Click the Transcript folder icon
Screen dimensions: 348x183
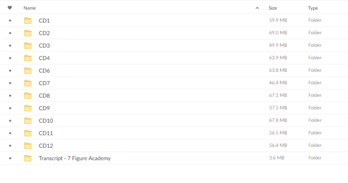(x=28, y=158)
